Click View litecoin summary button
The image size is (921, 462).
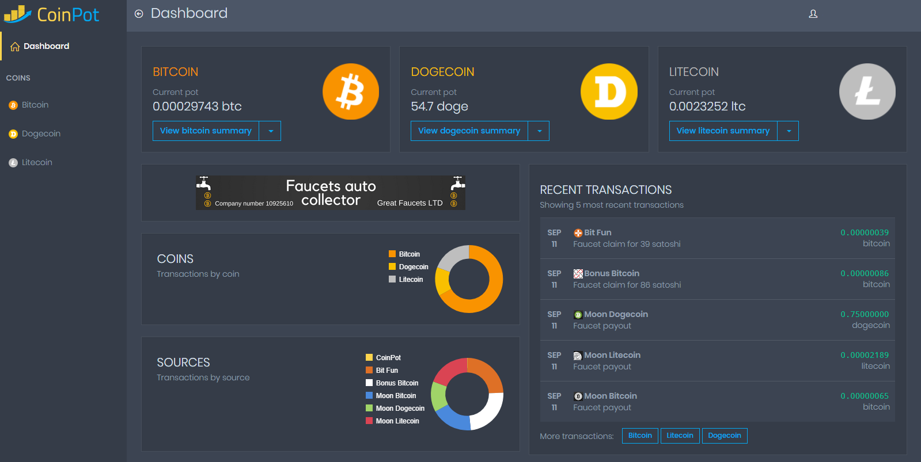click(723, 131)
